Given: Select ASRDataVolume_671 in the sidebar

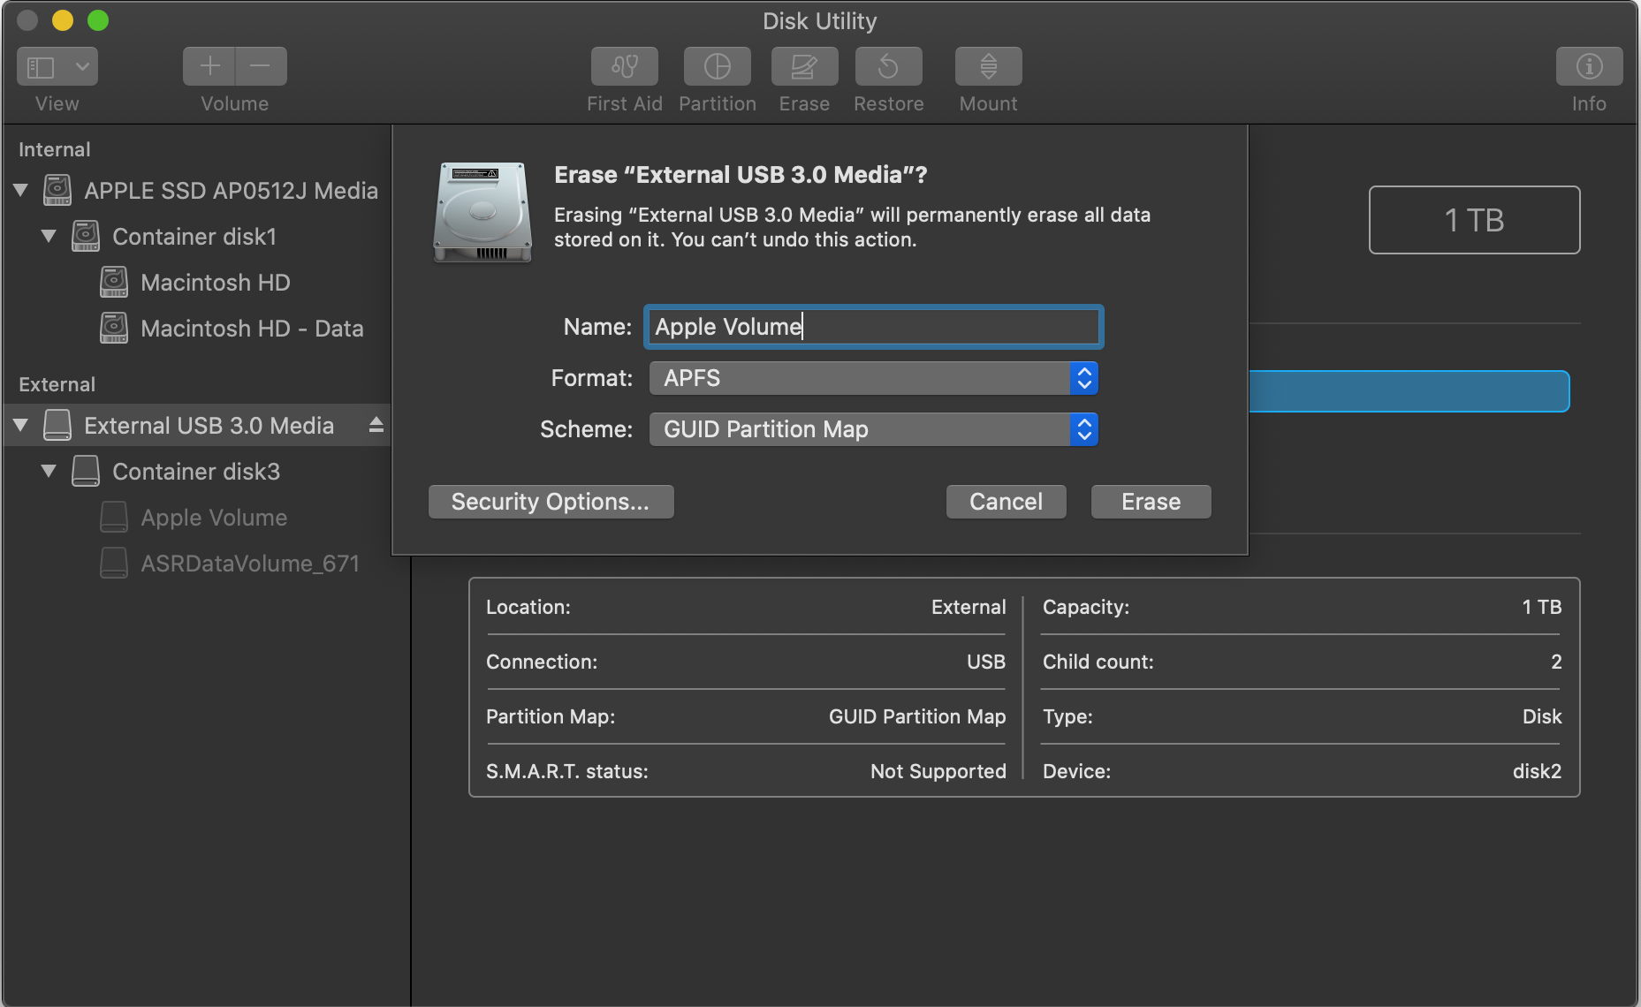Looking at the screenshot, I should (x=249, y=564).
